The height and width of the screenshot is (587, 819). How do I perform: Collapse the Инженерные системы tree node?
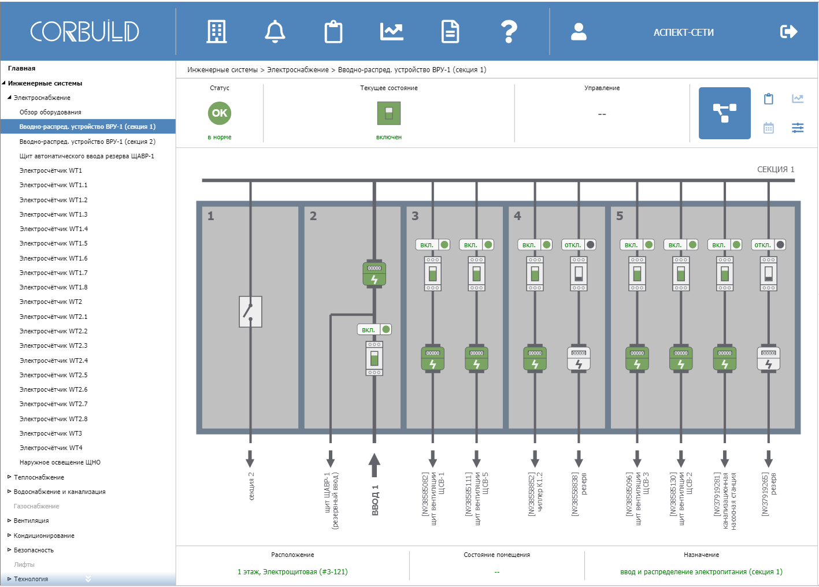point(4,83)
